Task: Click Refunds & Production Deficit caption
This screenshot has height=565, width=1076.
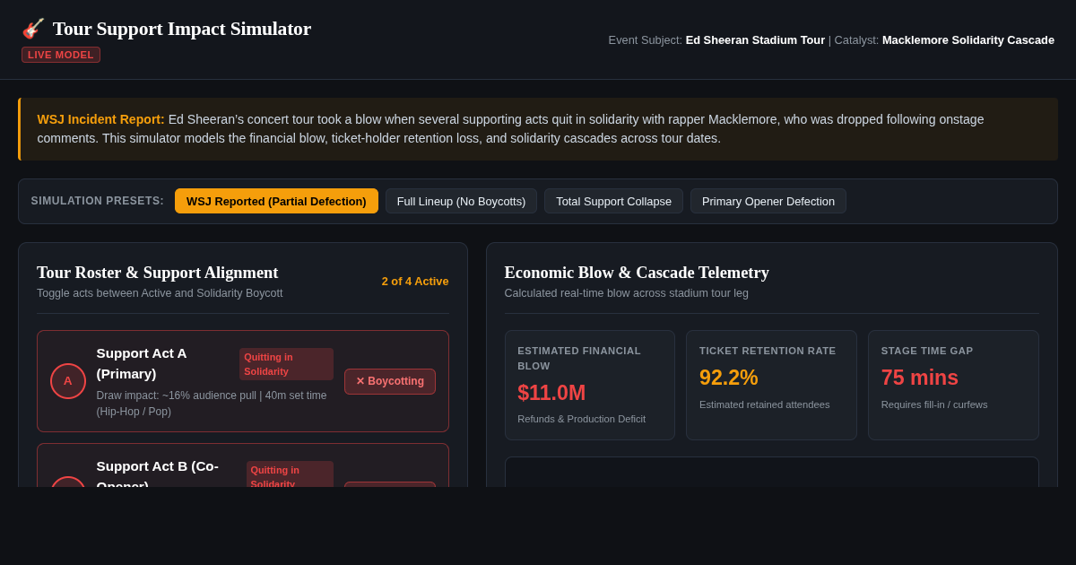Action: pyautogui.click(x=581, y=419)
